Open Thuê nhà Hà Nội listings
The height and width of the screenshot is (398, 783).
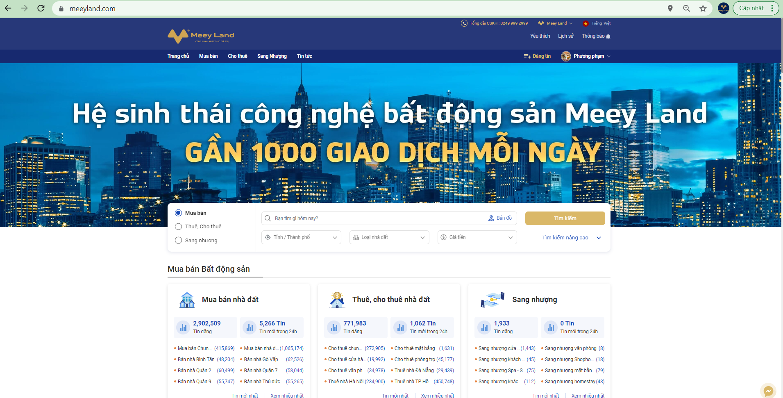point(346,382)
